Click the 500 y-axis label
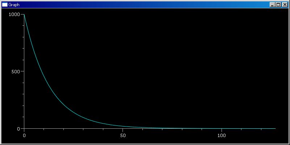 click(16, 71)
